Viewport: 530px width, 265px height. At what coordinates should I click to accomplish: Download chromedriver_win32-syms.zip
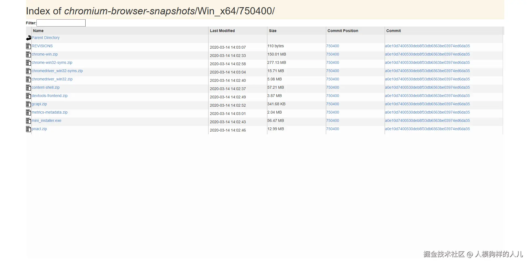pos(57,71)
